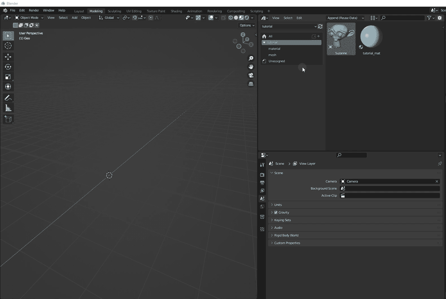Select the Rotate tool
Image resolution: width=446 pixels, height=299 pixels.
coord(8,67)
